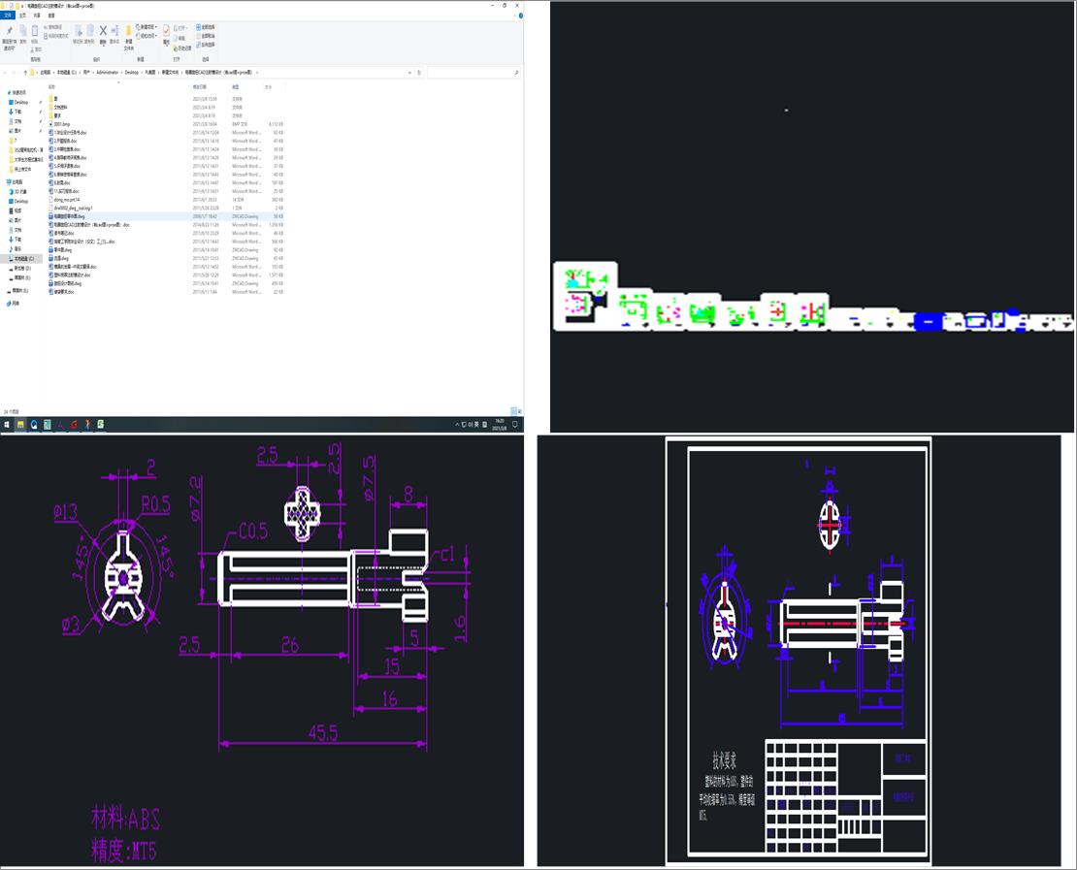This screenshot has height=870, width=1077.
Task: Open the 文件 menu
Action: point(8,16)
